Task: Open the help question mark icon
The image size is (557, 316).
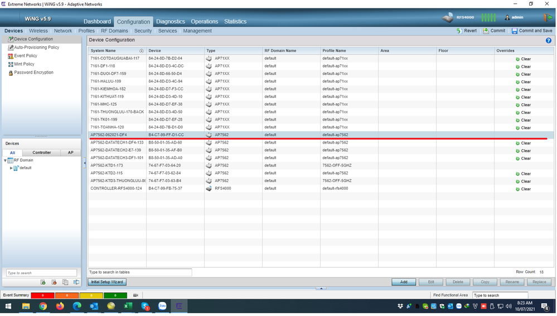Action: point(549,41)
